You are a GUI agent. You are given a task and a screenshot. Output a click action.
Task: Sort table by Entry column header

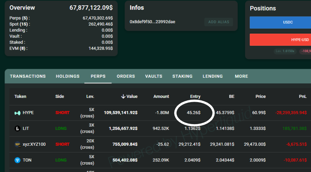(x=195, y=96)
